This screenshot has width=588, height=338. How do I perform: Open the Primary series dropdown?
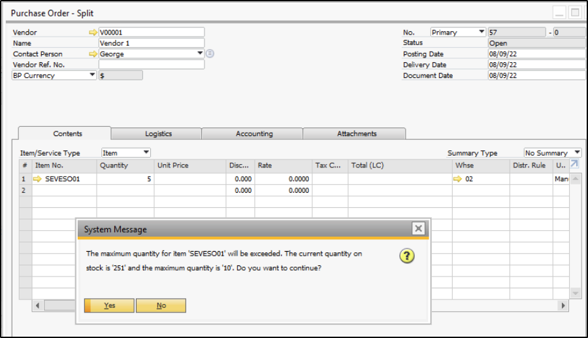[482, 32]
